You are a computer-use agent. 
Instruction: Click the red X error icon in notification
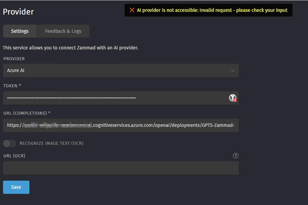coord(132,10)
